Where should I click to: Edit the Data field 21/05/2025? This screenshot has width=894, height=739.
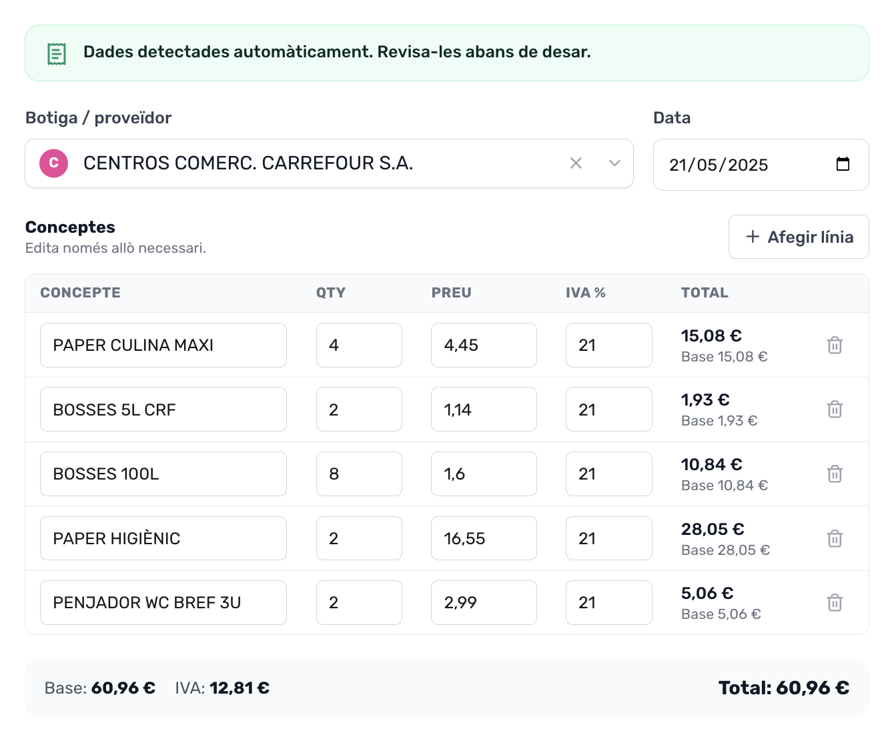(x=734, y=165)
